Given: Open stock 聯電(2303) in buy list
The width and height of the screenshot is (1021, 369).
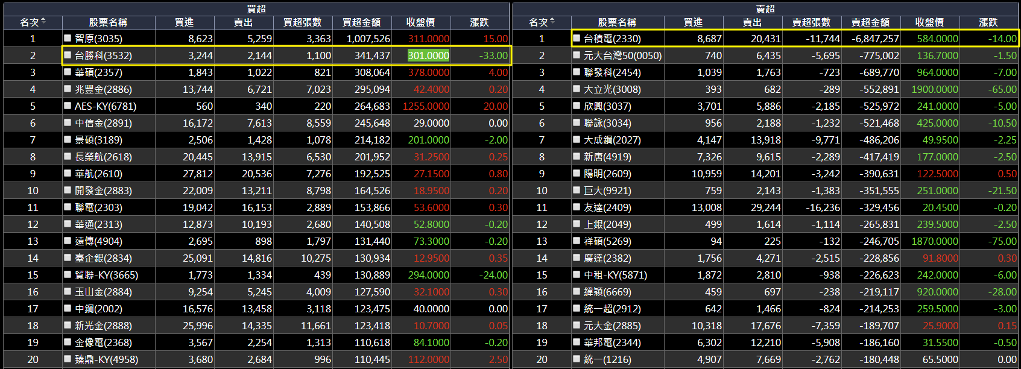Looking at the screenshot, I should 98,207.
